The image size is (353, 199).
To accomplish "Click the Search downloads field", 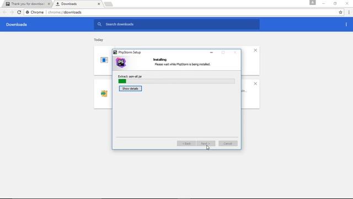I will pyautogui.click(x=176, y=24).
